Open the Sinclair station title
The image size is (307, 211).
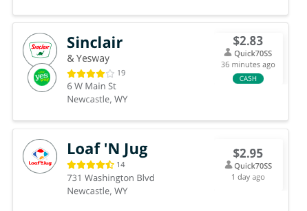[x=95, y=43]
